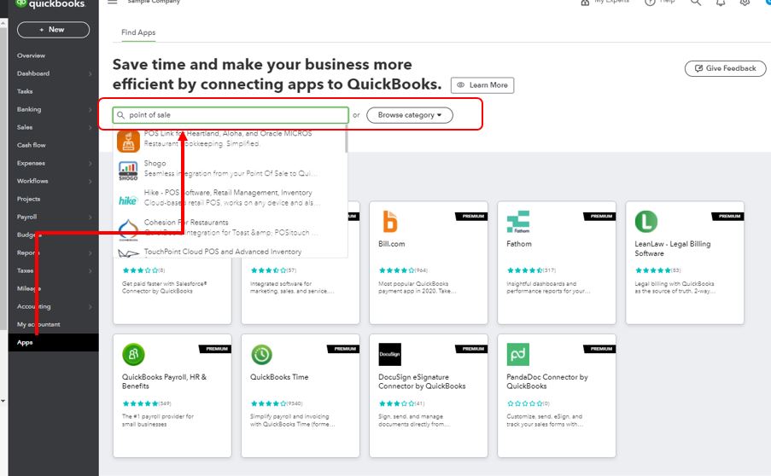Open the Browse category dropdown
The width and height of the screenshot is (771, 476).
pos(410,114)
